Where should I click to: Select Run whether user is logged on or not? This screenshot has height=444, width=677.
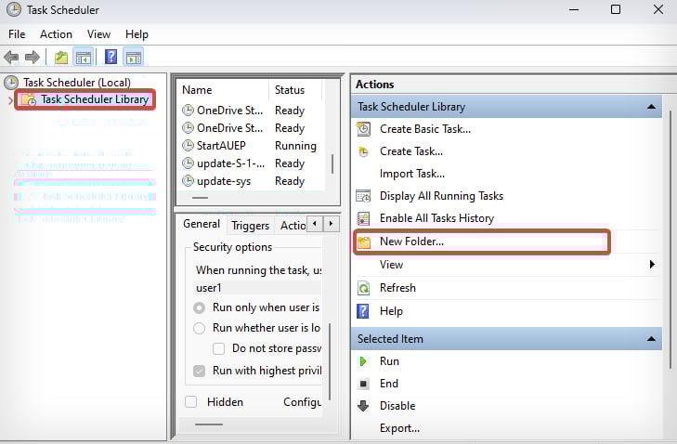pos(199,328)
